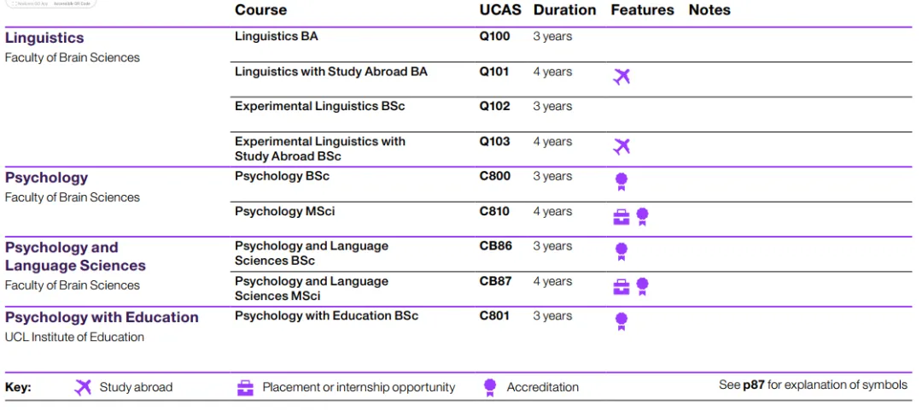Select the Experimental Linguistics BSc course

pyautogui.click(x=319, y=107)
